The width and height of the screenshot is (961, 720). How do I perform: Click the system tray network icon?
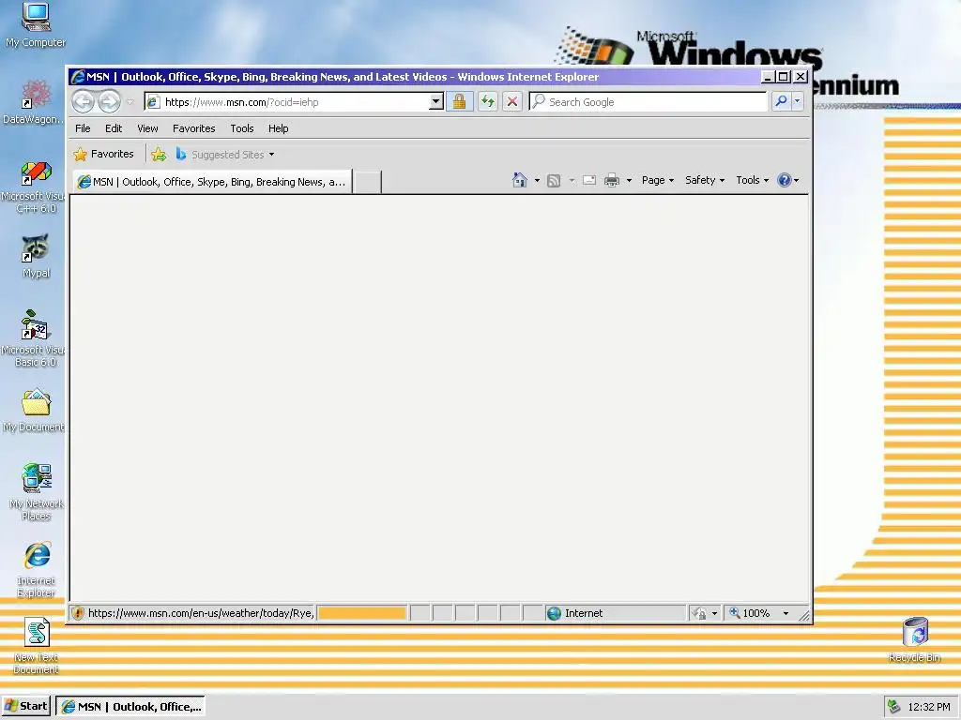pyautogui.click(x=894, y=707)
